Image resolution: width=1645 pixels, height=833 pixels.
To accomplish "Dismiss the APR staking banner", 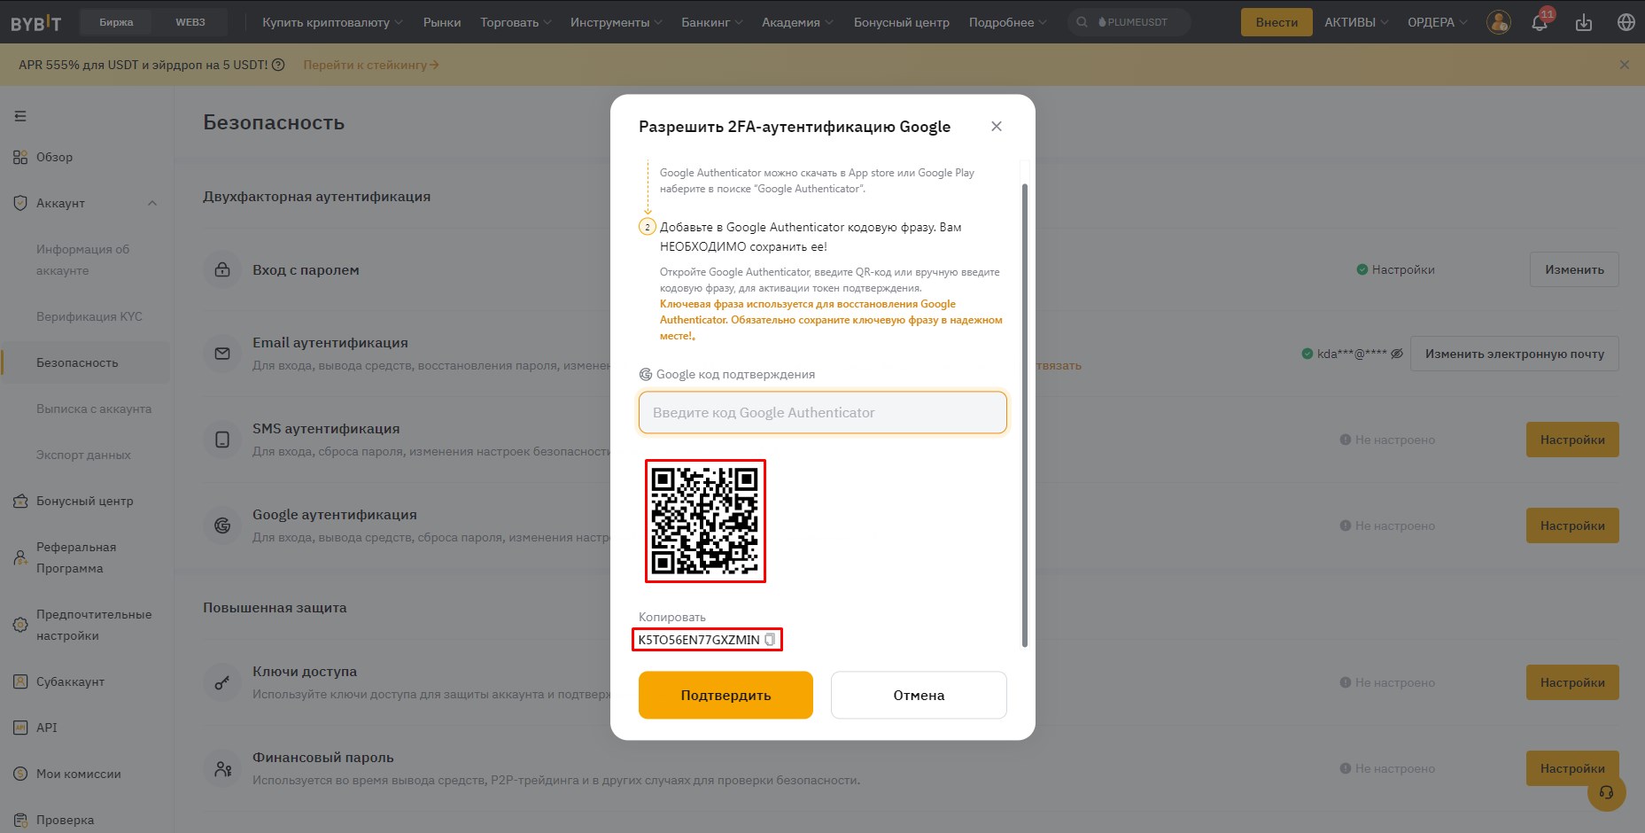I will (1625, 65).
